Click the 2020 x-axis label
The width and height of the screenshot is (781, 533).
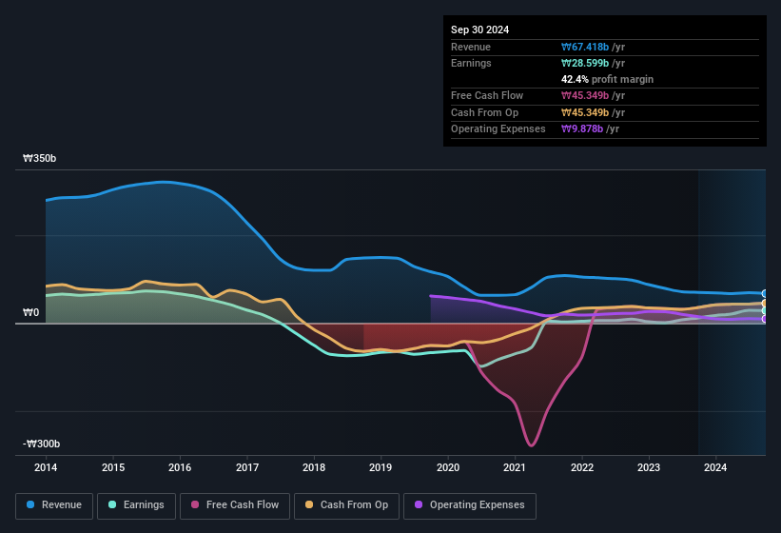point(448,467)
